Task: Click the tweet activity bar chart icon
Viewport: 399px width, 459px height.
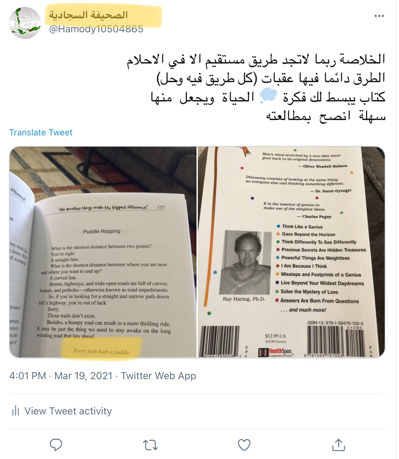Action: coord(16,411)
